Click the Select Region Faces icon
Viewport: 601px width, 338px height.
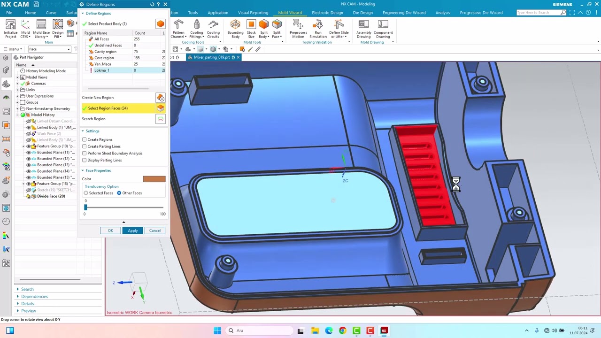tap(161, 108)
